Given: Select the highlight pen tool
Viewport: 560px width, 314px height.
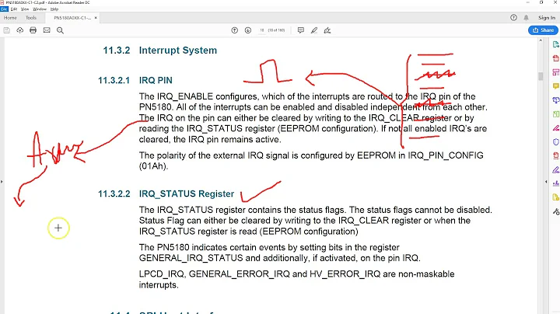Looking at the screenshot, I should [314, 30].
